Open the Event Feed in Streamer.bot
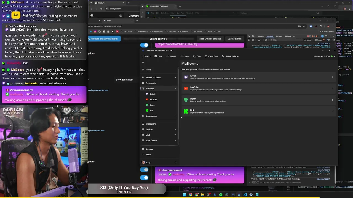This screenshot has width=353, height=198. pyautogui.click(x=211, y=56)
